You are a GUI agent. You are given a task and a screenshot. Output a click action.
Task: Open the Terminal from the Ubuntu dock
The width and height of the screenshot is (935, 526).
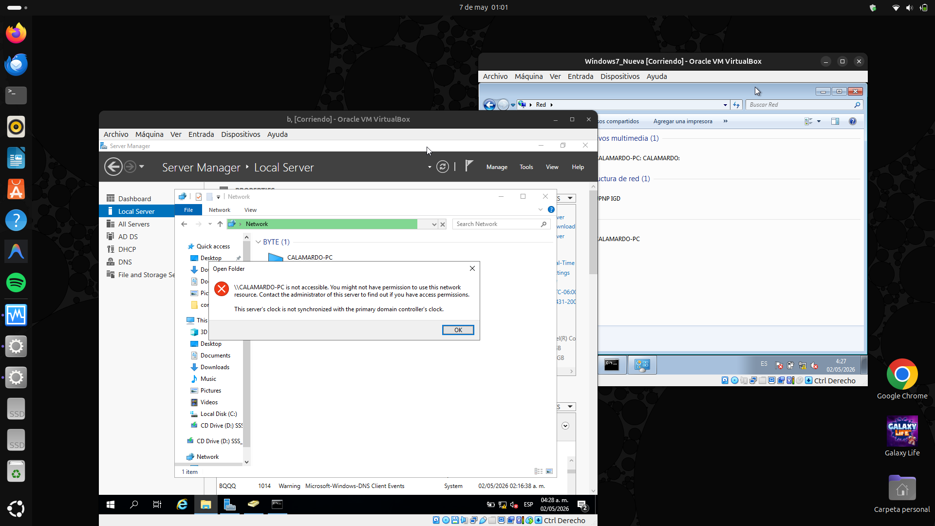tap(16, 95)
